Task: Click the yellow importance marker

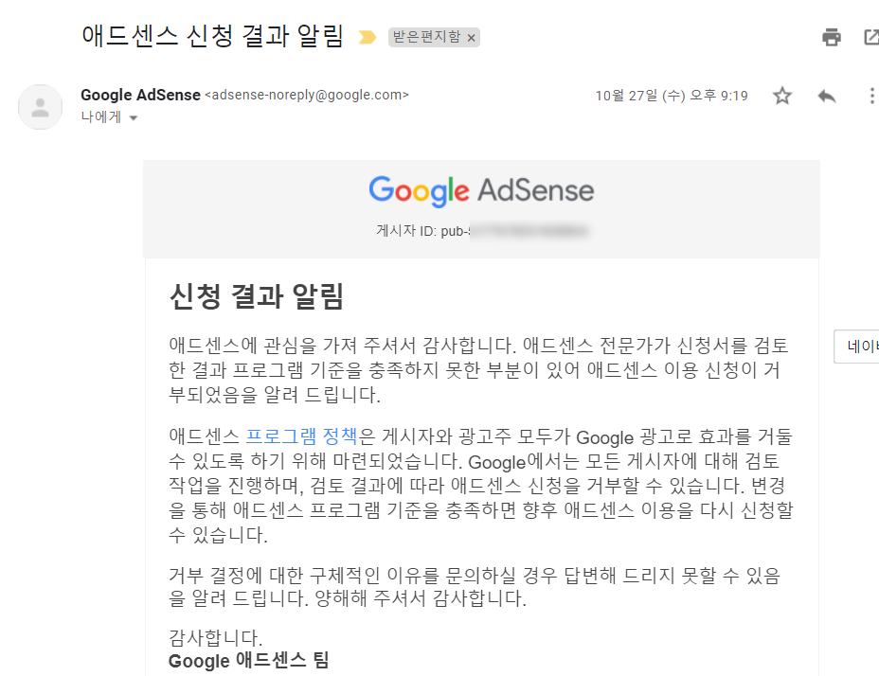Action: 368,38
